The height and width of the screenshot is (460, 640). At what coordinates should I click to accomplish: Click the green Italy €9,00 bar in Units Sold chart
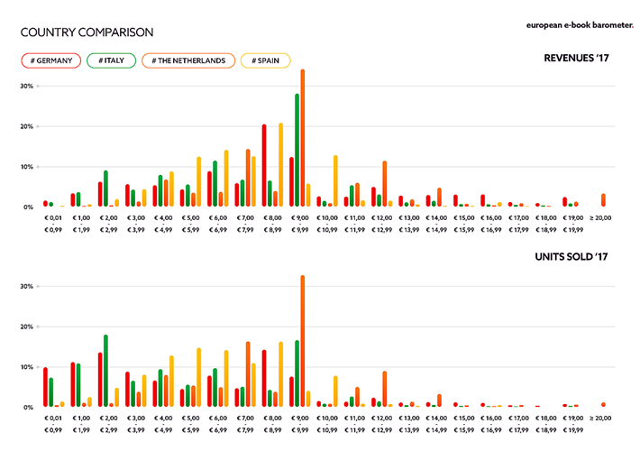pyautogui.click(x=297, y=373)
